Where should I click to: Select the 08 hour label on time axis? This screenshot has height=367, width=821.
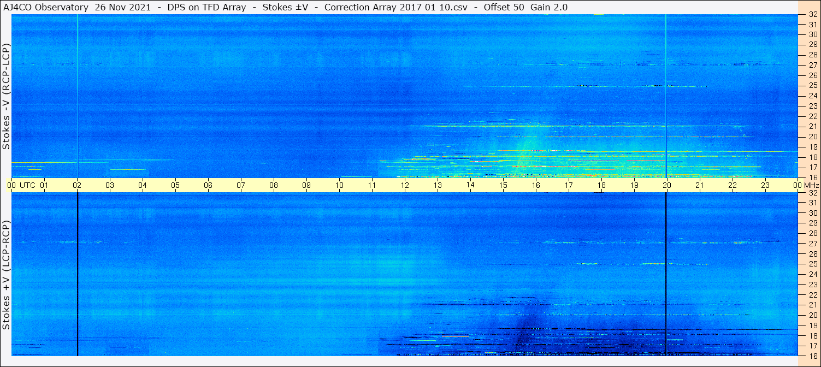pyautogui.click(x=274, y=185)
